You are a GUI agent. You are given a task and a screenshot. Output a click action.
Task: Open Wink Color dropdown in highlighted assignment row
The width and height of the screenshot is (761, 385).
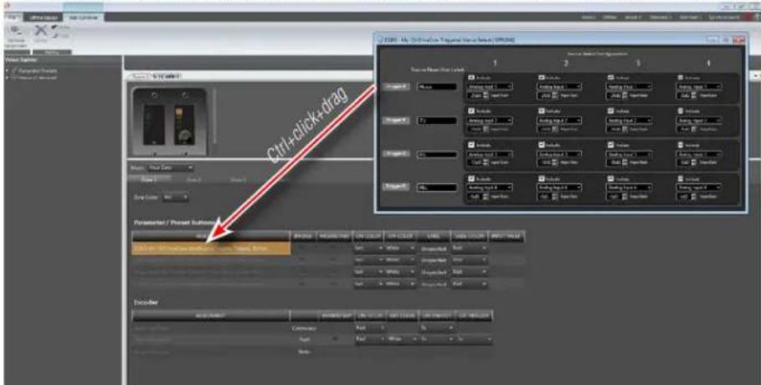click(x=470, y=248)
